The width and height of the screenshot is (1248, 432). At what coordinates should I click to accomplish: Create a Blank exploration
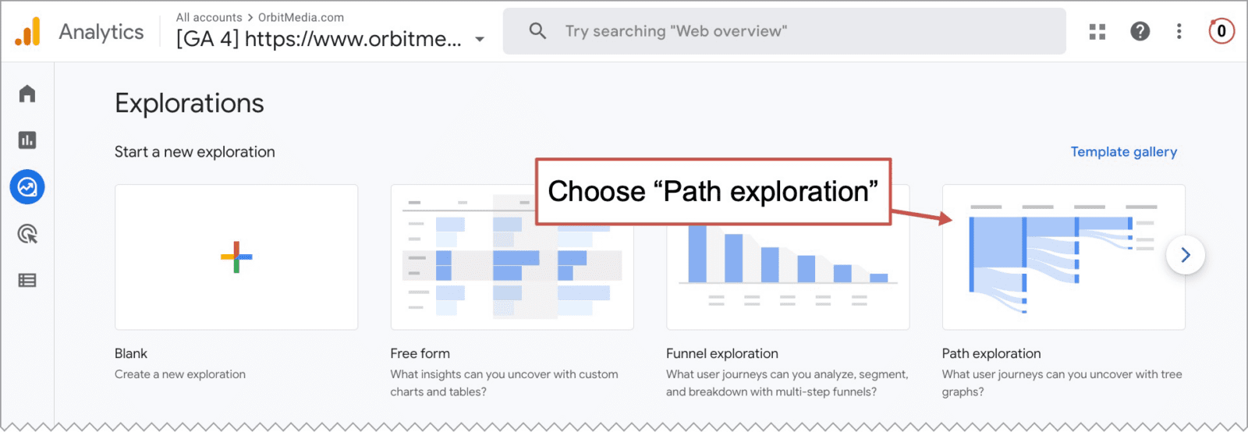pos(236,257)
